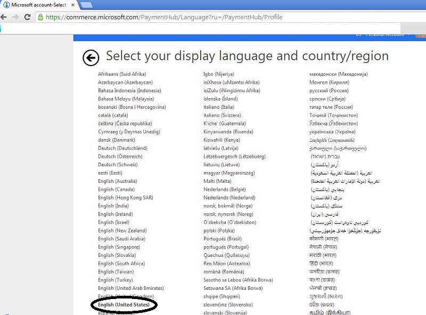
Task: Choose latviešu (Latvija)
Action: click(221, 148)
